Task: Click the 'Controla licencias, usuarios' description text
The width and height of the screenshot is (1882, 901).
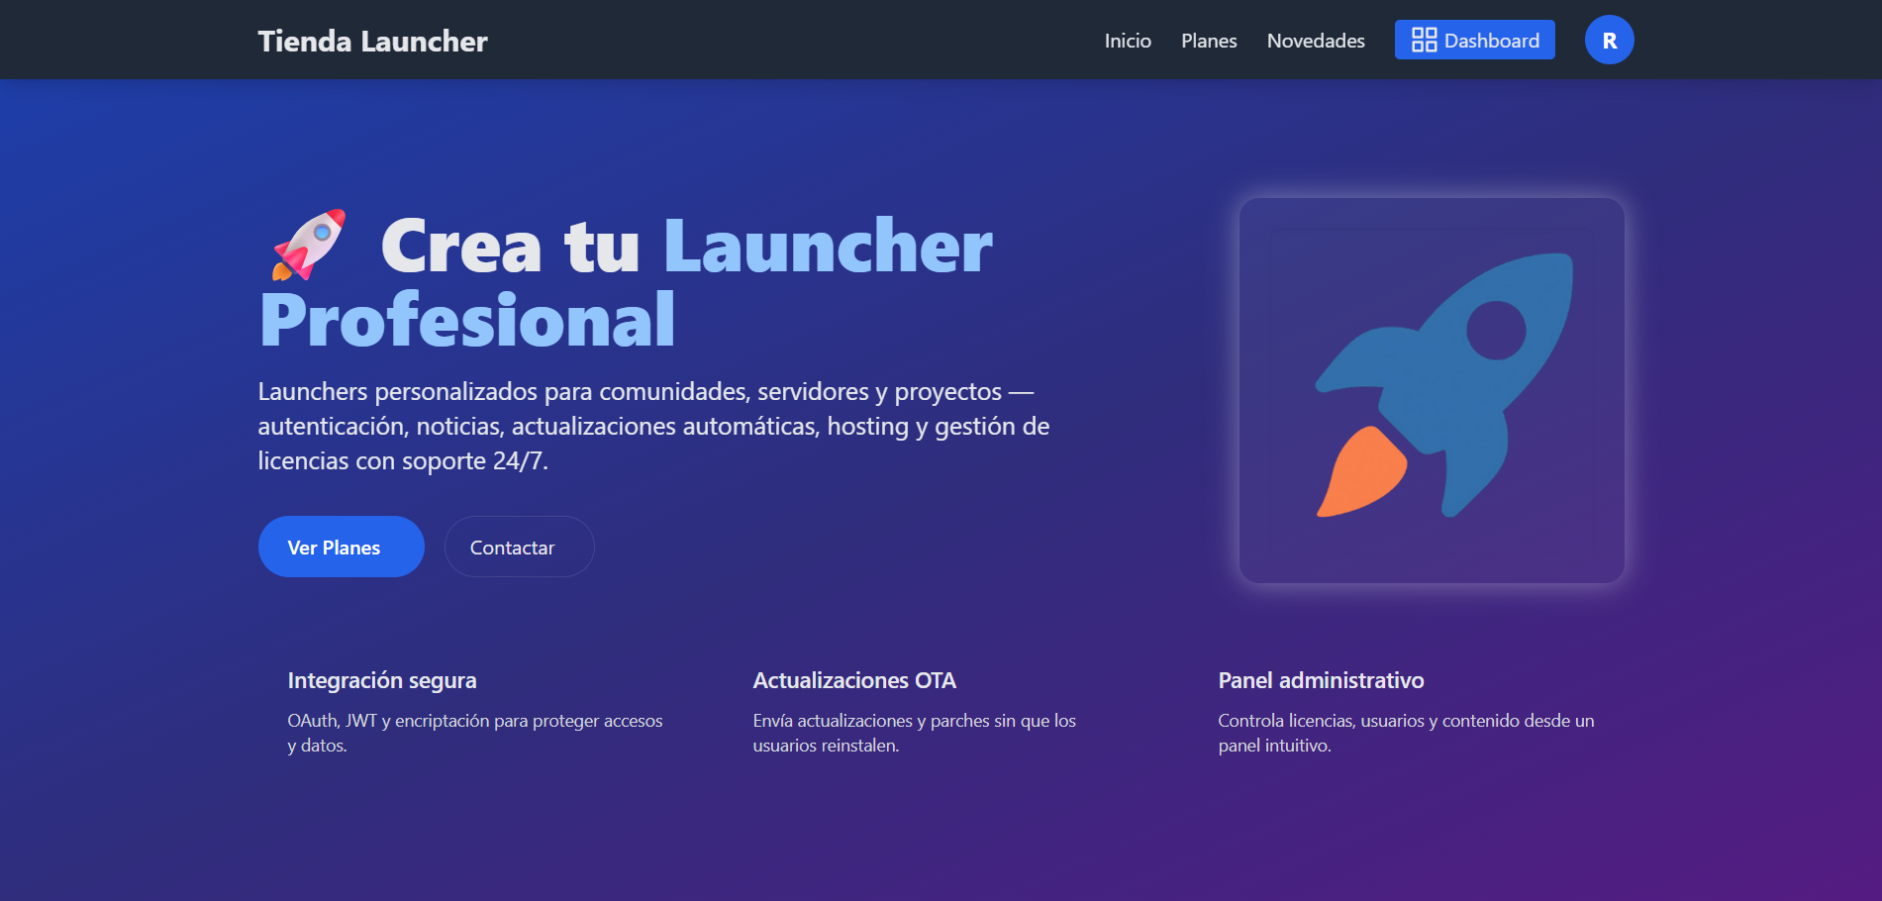Action: pyautogui.click(x=1406, y=733)
